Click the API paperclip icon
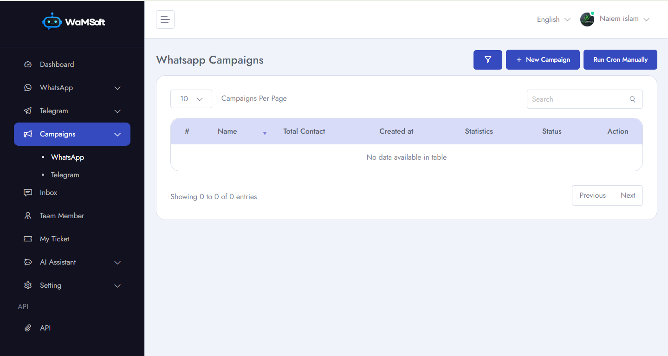Image resolution: width=668 pixels, height=356 pixels. click(x=28, y=328)
